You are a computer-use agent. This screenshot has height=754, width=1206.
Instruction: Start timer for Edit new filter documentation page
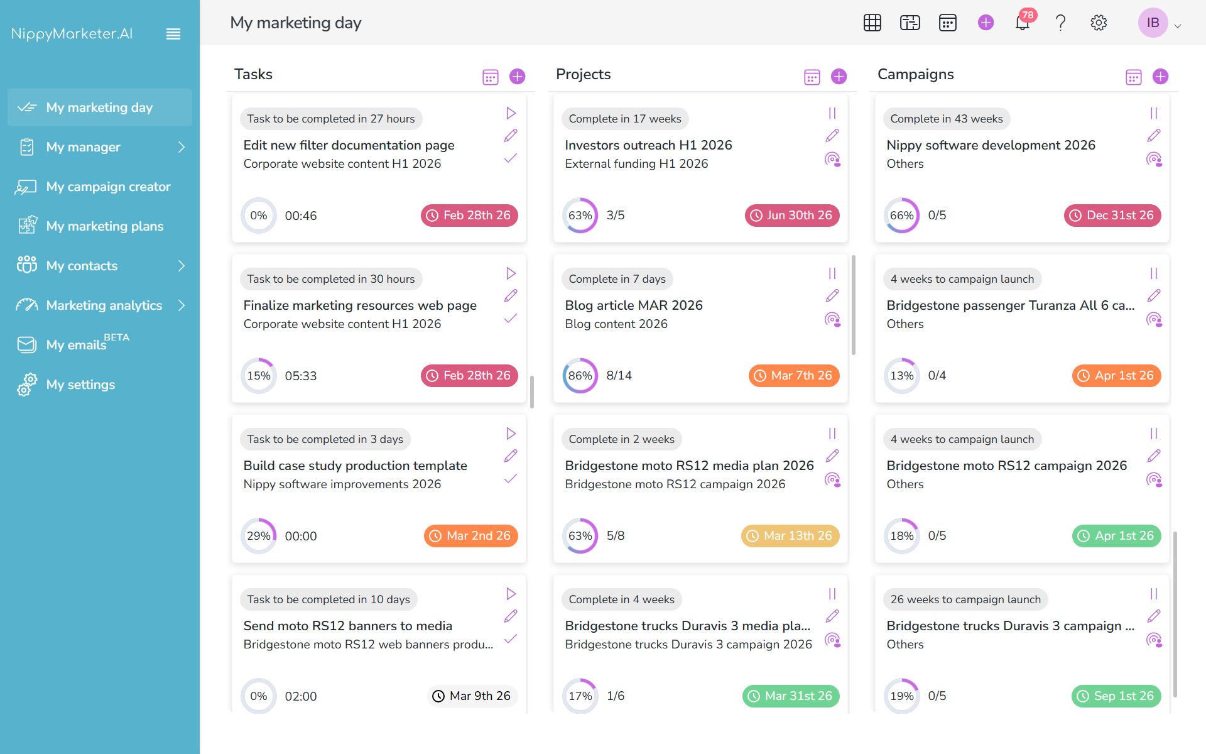511,113
